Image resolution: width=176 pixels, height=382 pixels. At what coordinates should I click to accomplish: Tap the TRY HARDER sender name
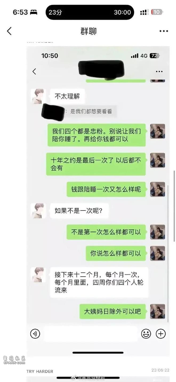point(40,371)
